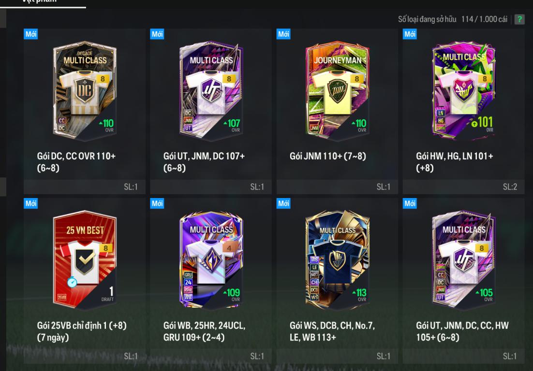Select the Multi Class 105 OVR pack card
533x371 pixels.
click(x=464, y=260)
